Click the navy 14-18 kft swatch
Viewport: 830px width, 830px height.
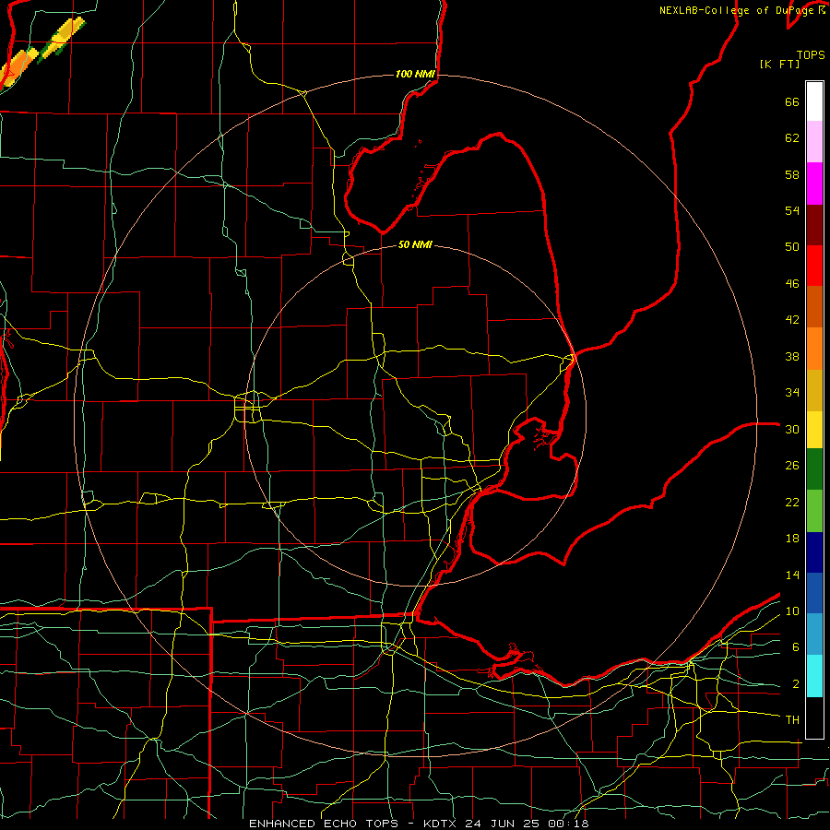click(x=814, y=552)
